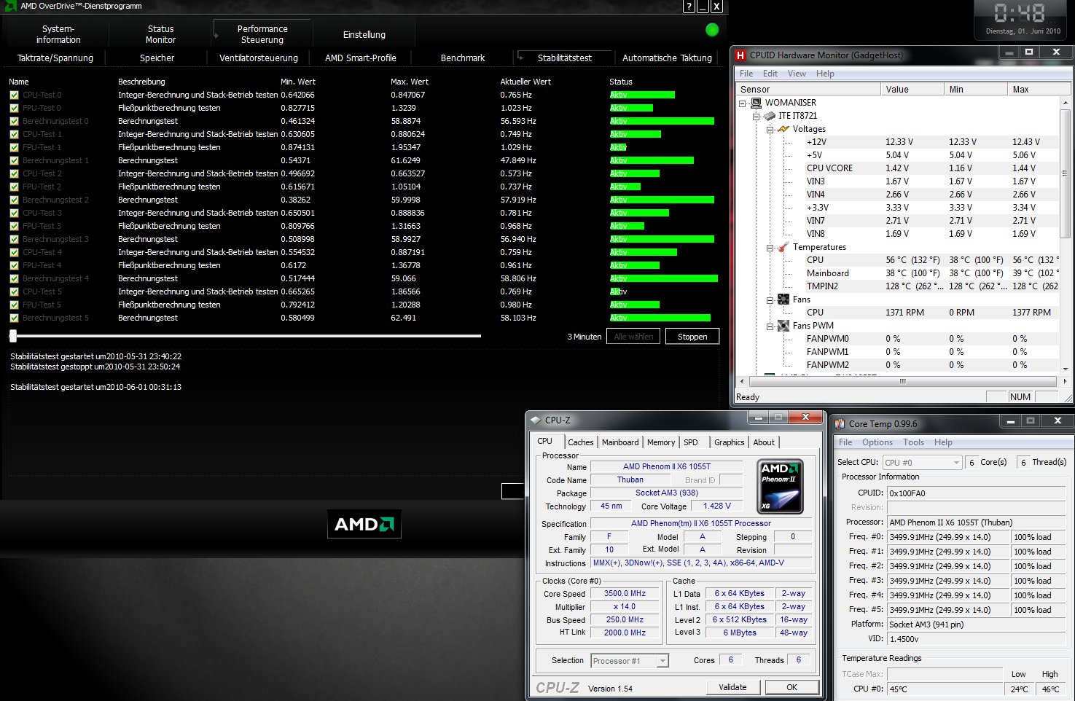The width and height of the screenshot is (1075, 701).
Task: Click the Fans PWM icon in tree
Action: click(783, 326)
